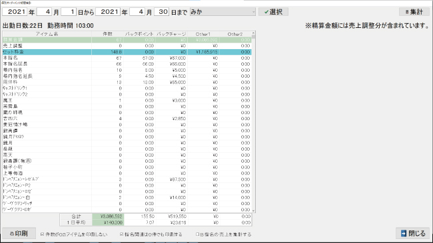Click the 155.50 total back point cell
Screen dimensions: 433x243
coord(139,216)
